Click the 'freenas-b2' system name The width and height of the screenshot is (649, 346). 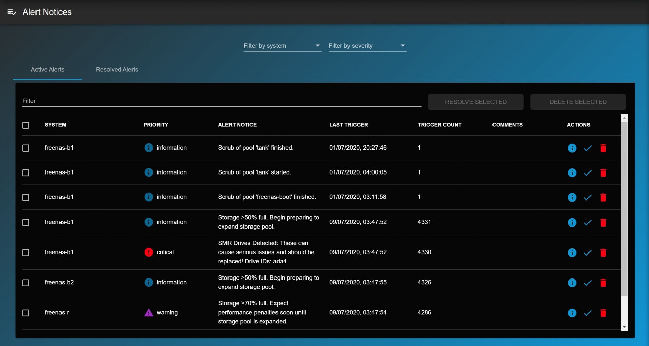[x=59, y=282]
